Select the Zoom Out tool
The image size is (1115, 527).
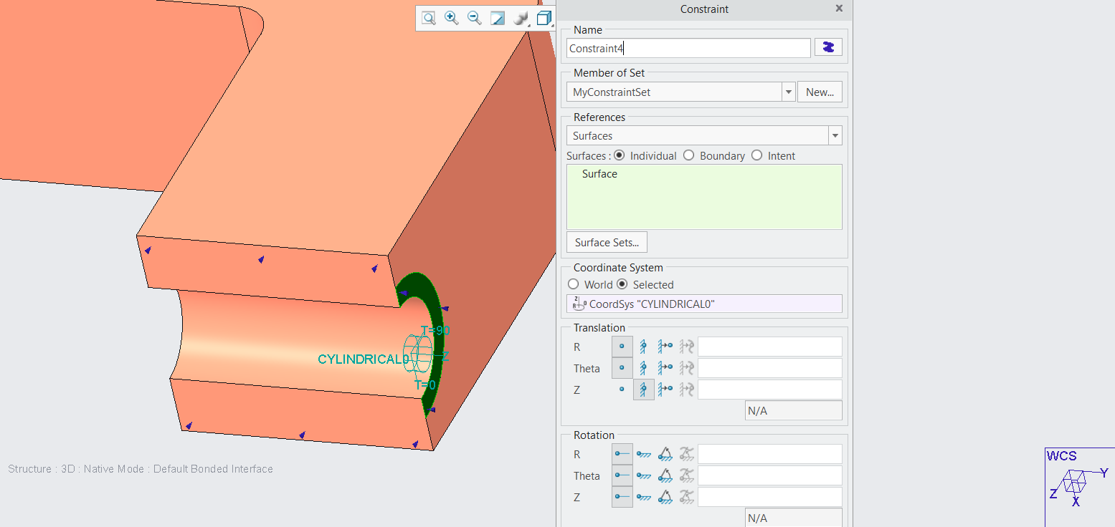pos(474,18)
